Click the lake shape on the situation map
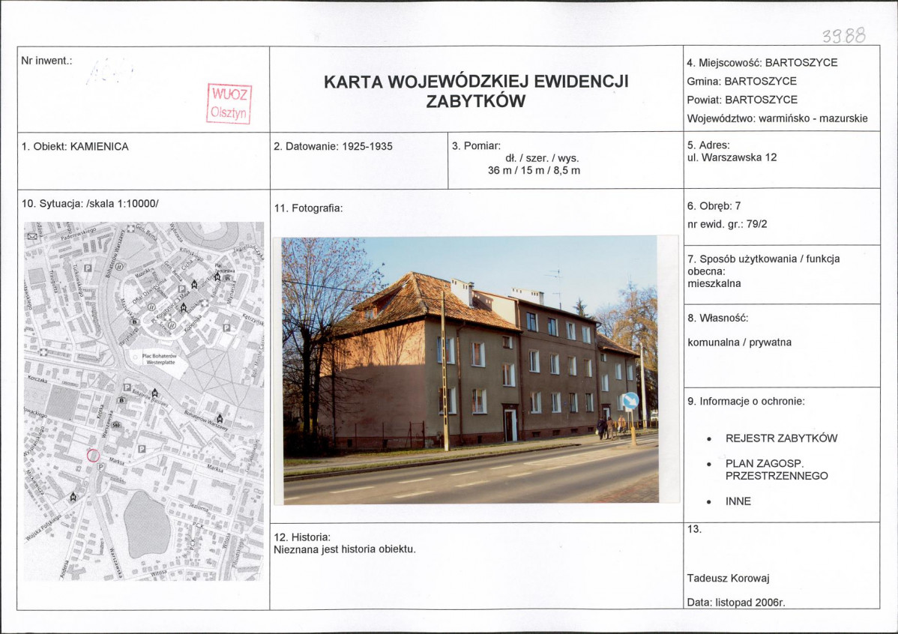Image resolution: width=898 pixels, height=634 pixels. [147, 524]
